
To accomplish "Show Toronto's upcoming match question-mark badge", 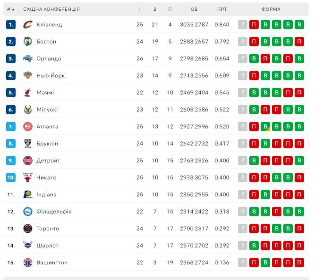I will tap(243, 229).
